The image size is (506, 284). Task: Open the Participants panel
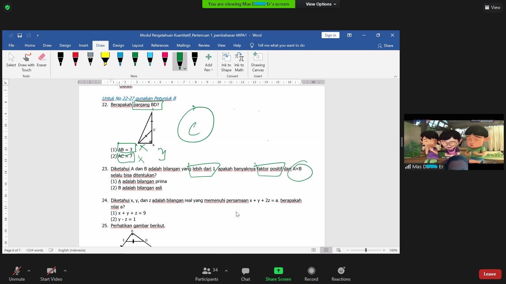point(207,274)
